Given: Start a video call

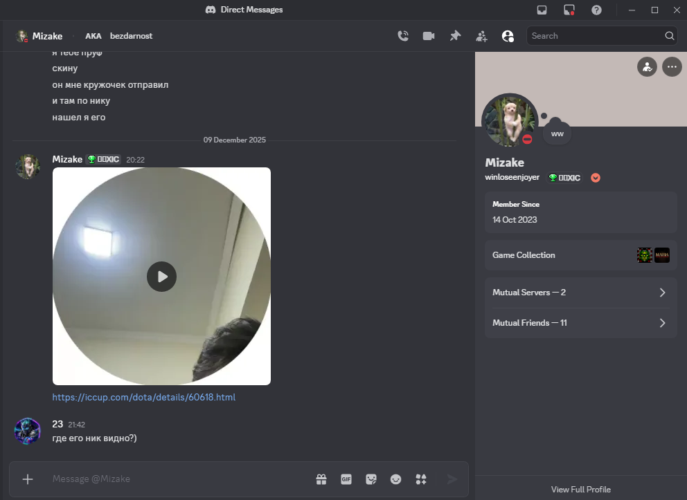Looking at the screenshot, I should pos(429,36).
